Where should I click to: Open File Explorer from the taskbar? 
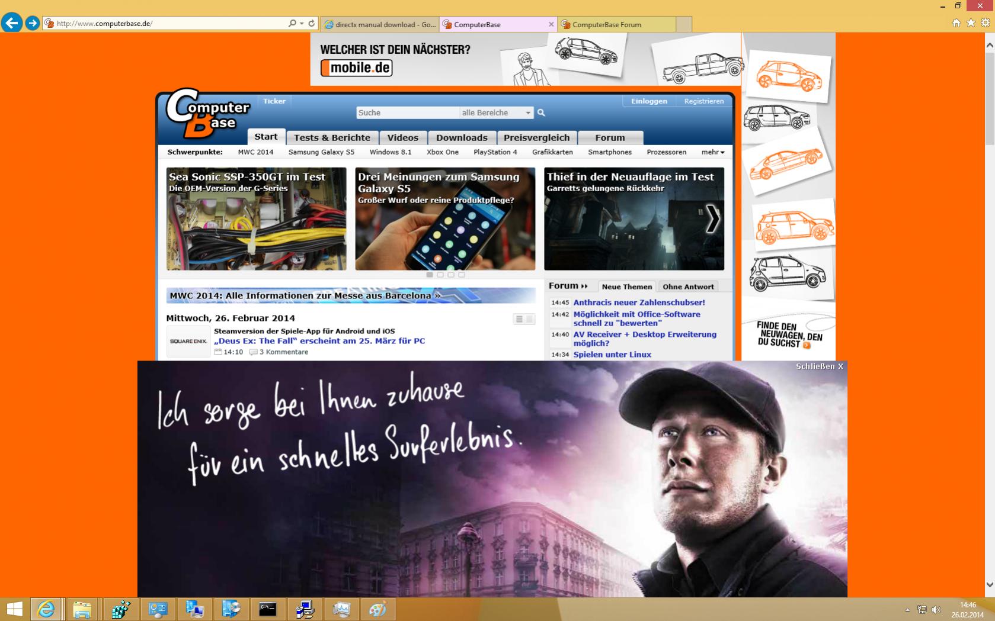click(x=82, y=609)
